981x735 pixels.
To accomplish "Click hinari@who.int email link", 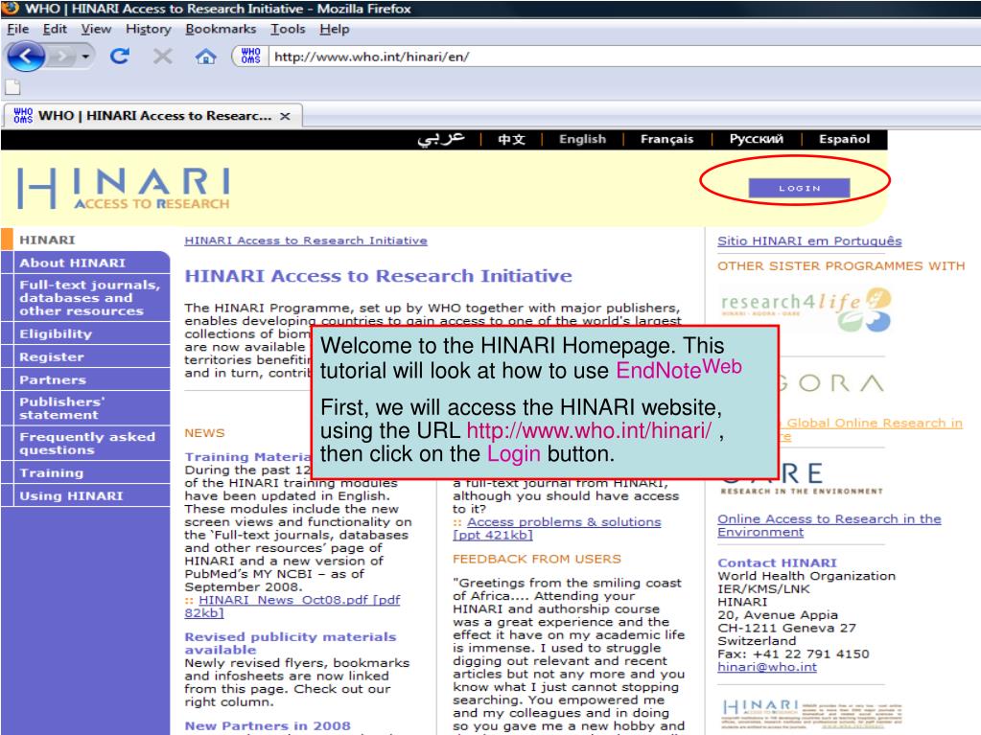I will 767,667.
